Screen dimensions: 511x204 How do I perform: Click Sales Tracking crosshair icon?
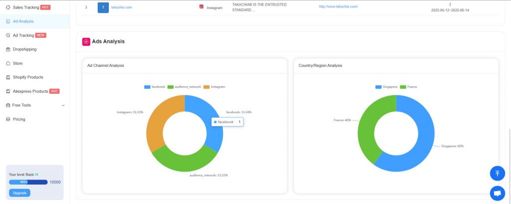tap(8, 7)
